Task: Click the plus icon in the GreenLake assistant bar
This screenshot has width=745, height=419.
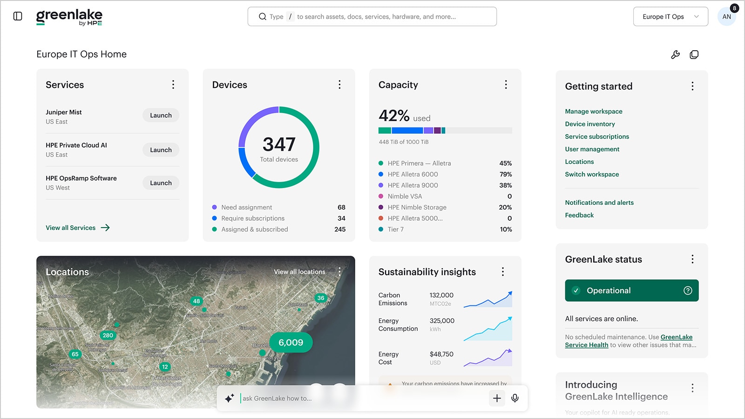Action: [x=497, y=398]
